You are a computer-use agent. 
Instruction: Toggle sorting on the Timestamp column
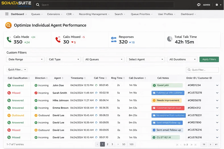(78, 78)
